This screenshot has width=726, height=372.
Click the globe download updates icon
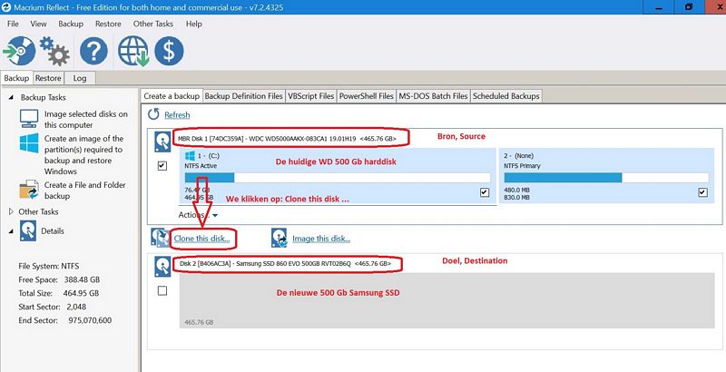[132, 51]
